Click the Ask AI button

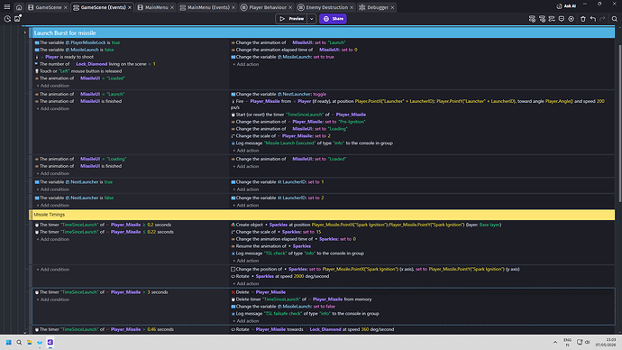tap(566, 6)
